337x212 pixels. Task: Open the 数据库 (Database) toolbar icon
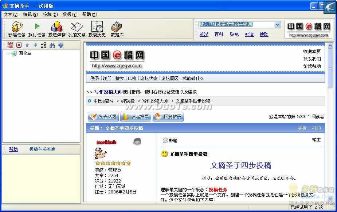coord(117,29)
